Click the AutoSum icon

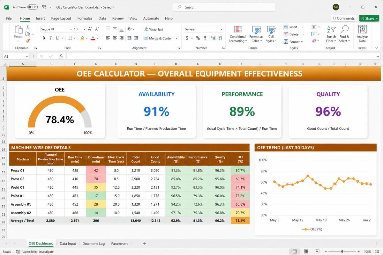(x=314, y=27)
